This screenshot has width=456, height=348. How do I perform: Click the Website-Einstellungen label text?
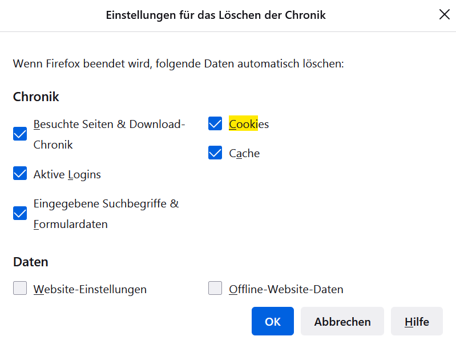tap(90, 289)
